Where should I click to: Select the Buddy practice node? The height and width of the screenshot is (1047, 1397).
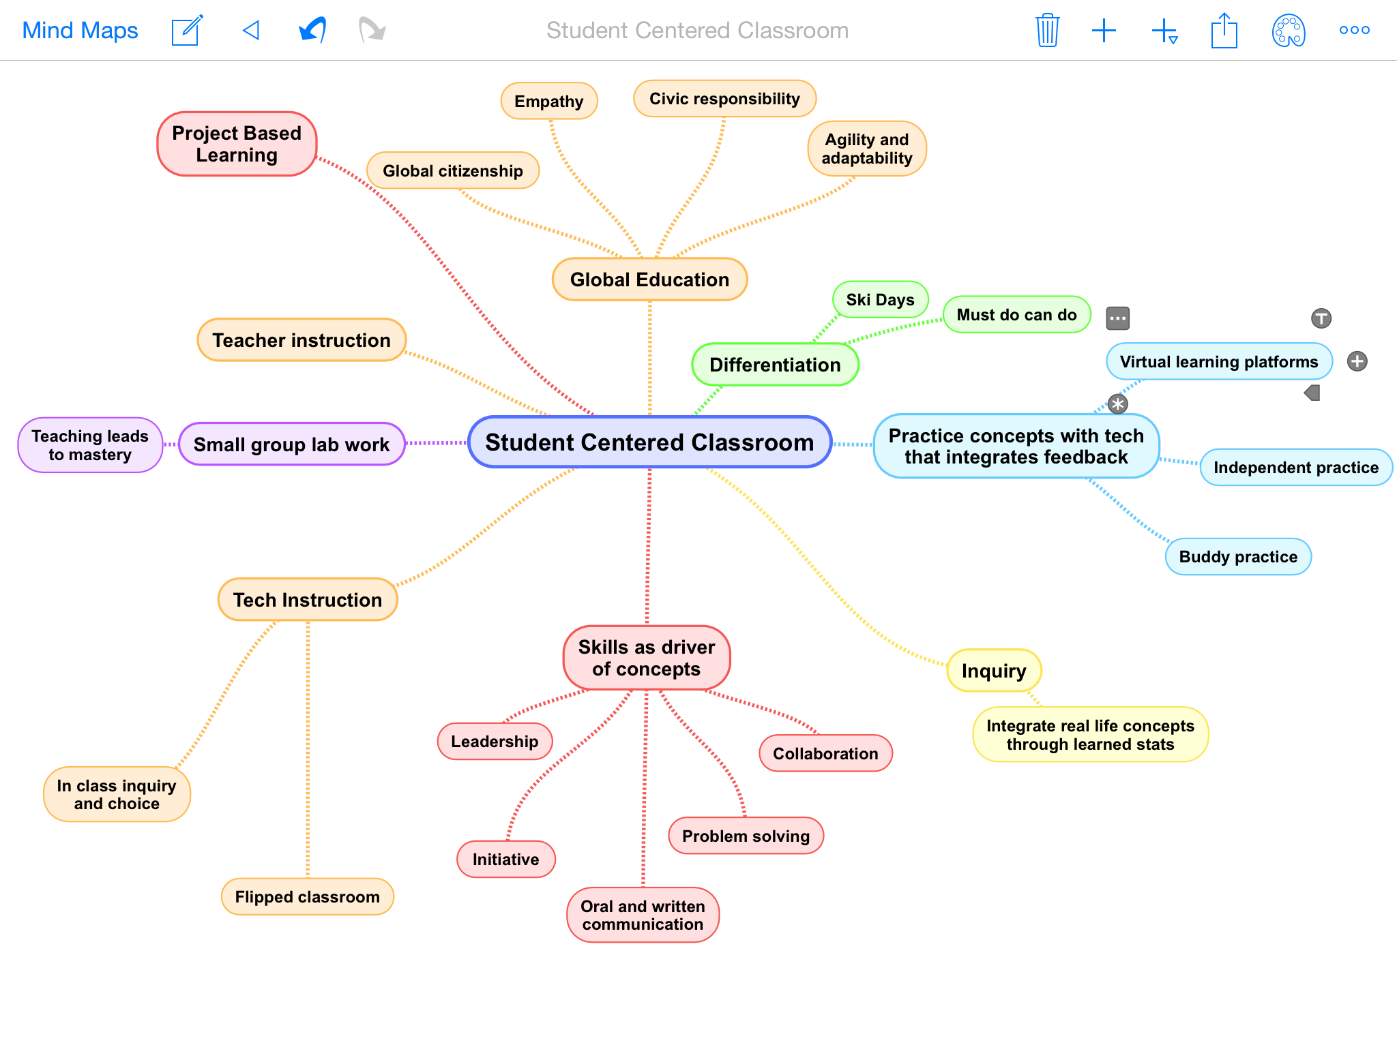pos(1238,557)
